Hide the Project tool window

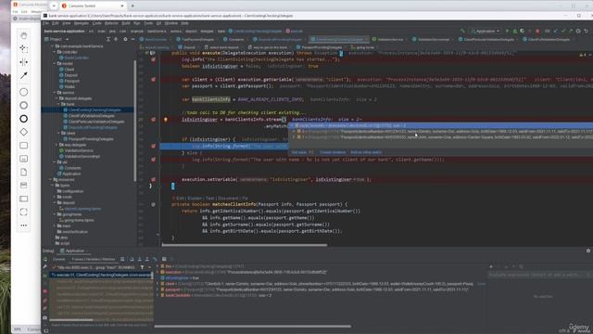tap(132, 39)
